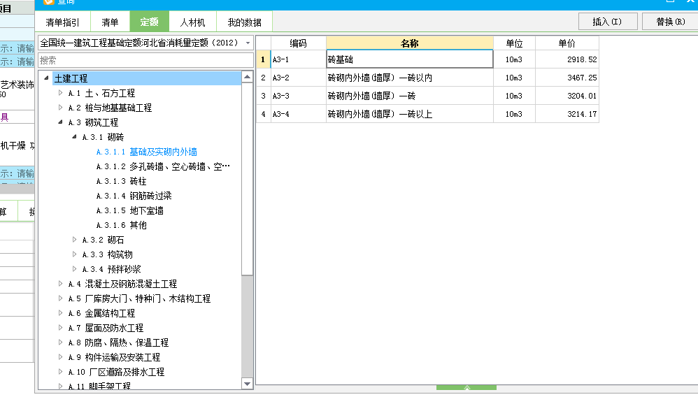Expand the A.4 混凝土及钢筋混凝土工程 arrow
This screenshot has height=404, width=698.
(61, 283)
